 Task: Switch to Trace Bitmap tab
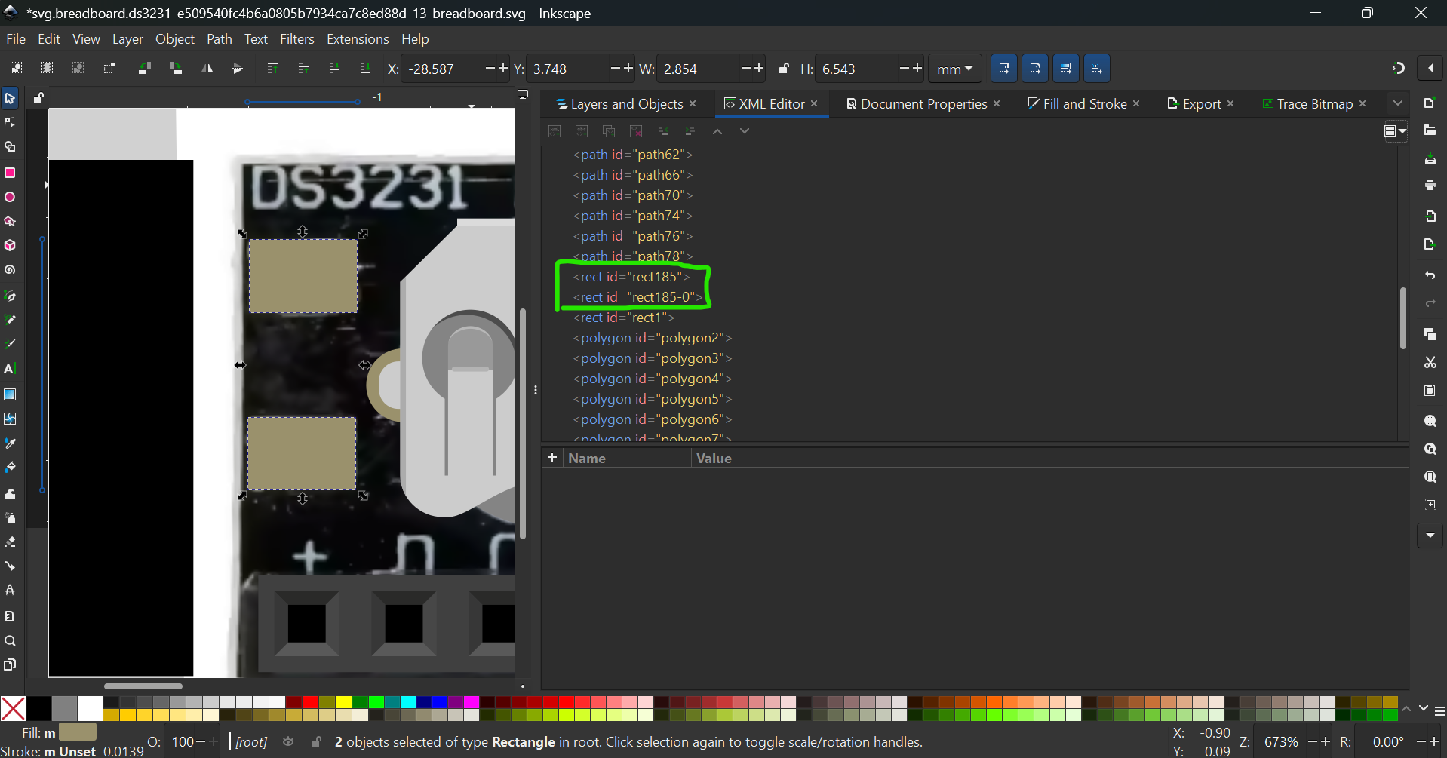pyautogui.click(x=1307, y=104)
